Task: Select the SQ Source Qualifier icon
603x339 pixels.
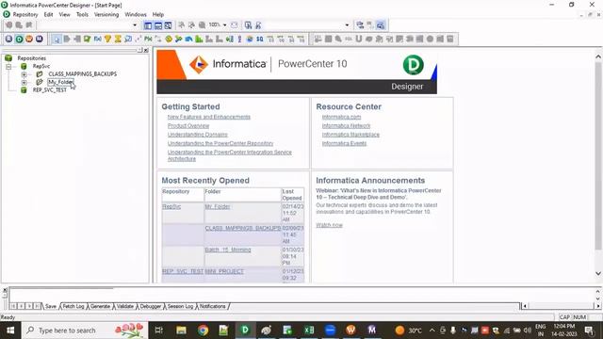Action: click(260, 39)
